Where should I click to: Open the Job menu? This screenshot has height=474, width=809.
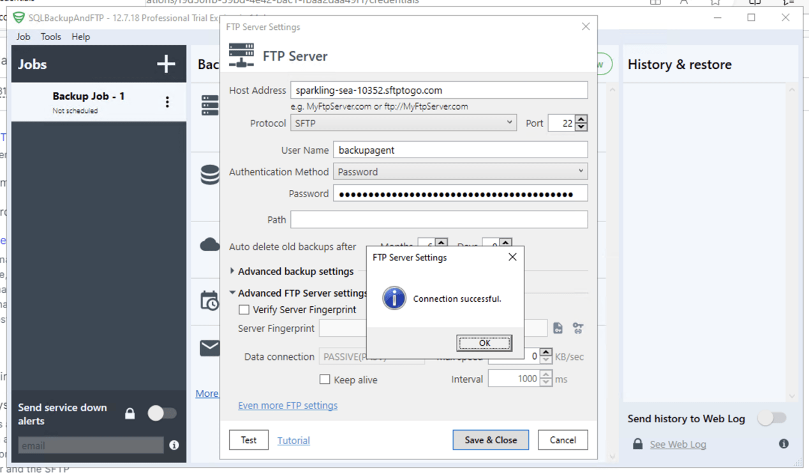pyautogui.click(x=23, y=36)
